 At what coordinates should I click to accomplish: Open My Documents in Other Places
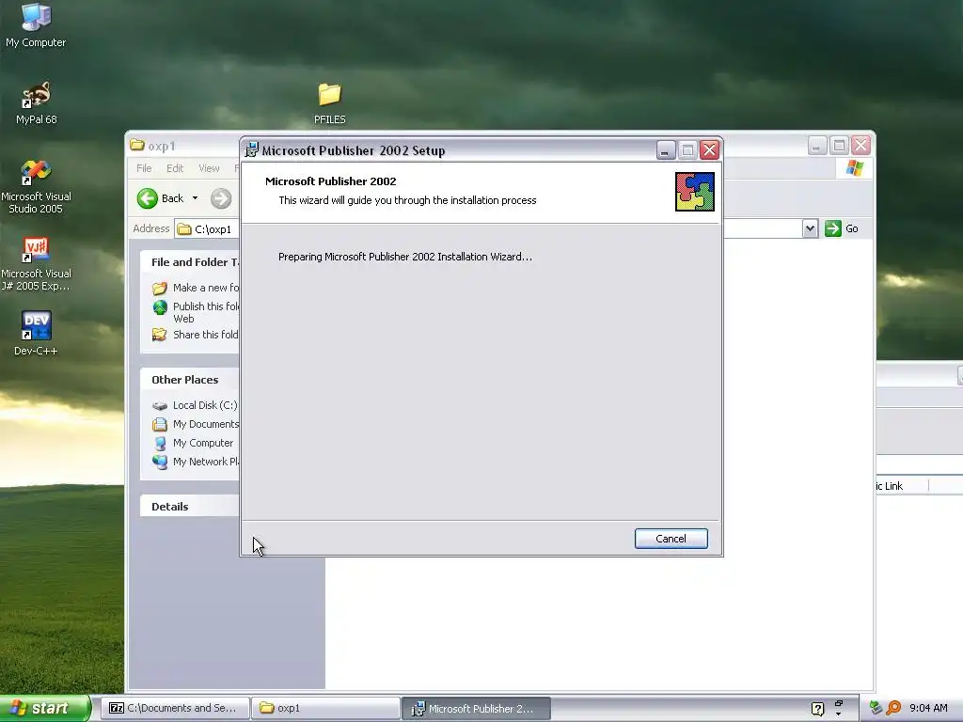pos(196,424)
